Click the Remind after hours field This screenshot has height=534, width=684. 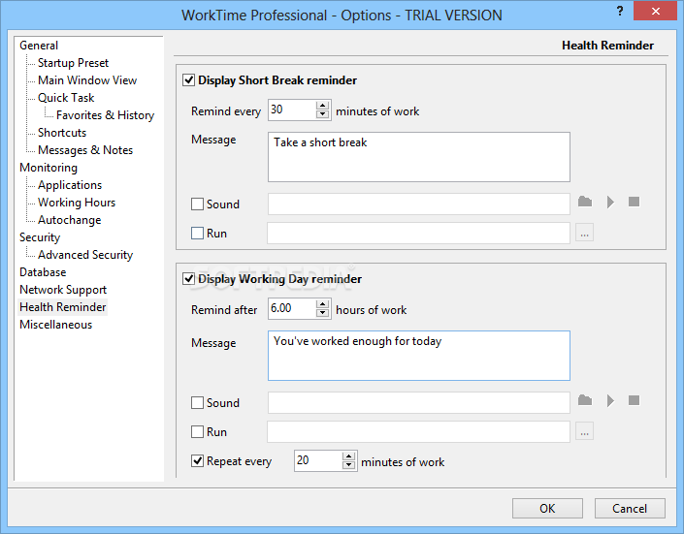(292, 308)
